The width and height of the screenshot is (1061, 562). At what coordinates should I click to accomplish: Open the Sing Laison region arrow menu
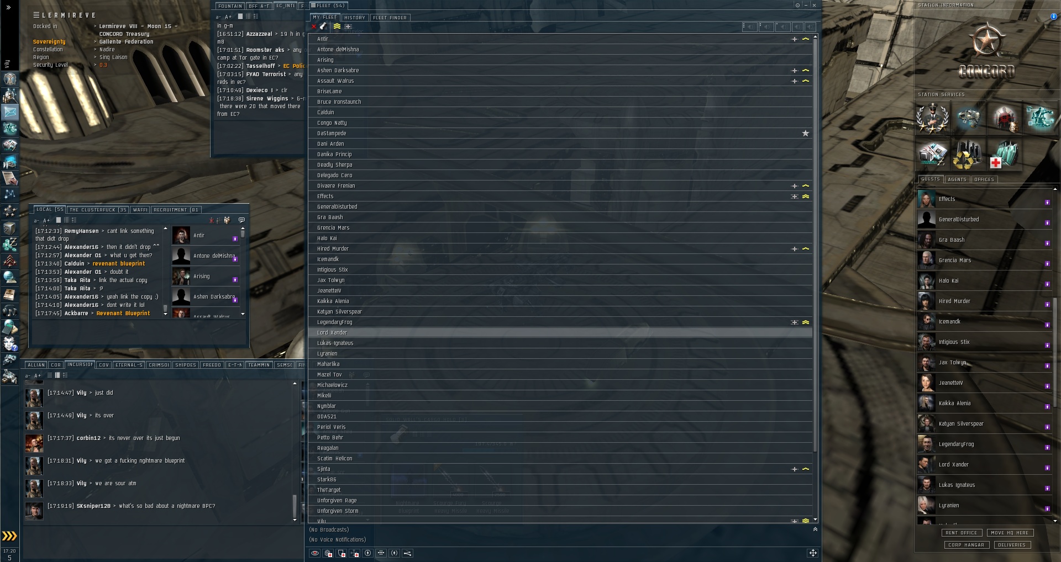pyautogui.click(x=95, y=57)
